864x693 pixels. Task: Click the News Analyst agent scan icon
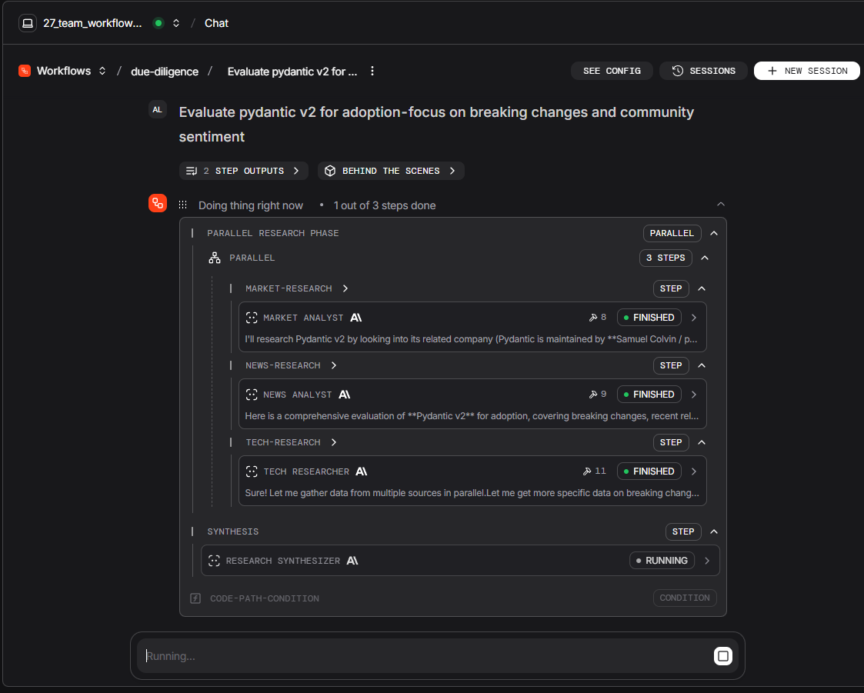click(252, 395)
